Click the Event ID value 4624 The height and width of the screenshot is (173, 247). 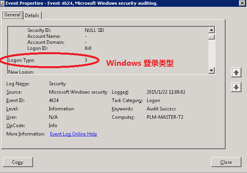(54, 100)
